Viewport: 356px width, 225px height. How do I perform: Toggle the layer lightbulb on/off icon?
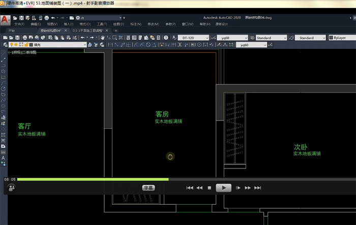click(x=11, y=45)
